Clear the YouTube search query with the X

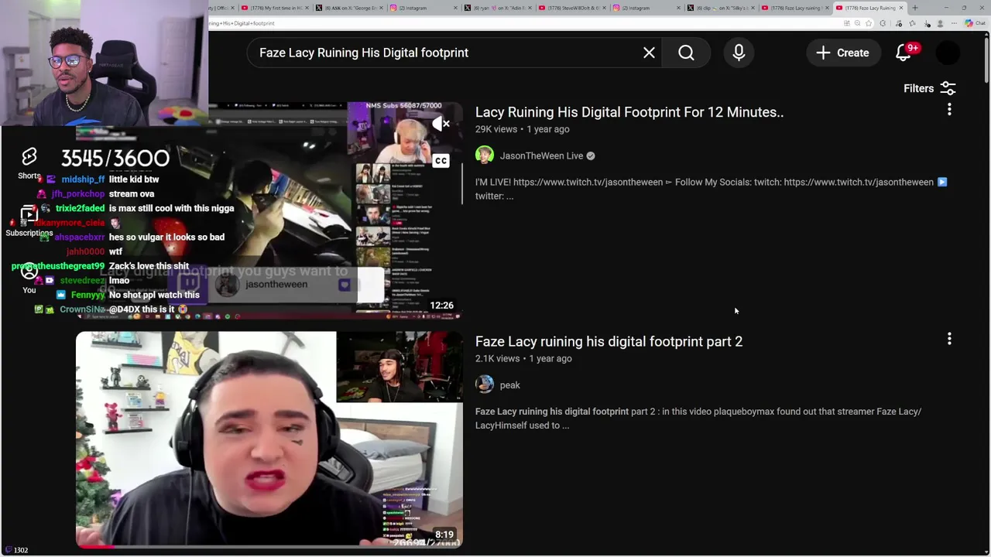[649, 53]
